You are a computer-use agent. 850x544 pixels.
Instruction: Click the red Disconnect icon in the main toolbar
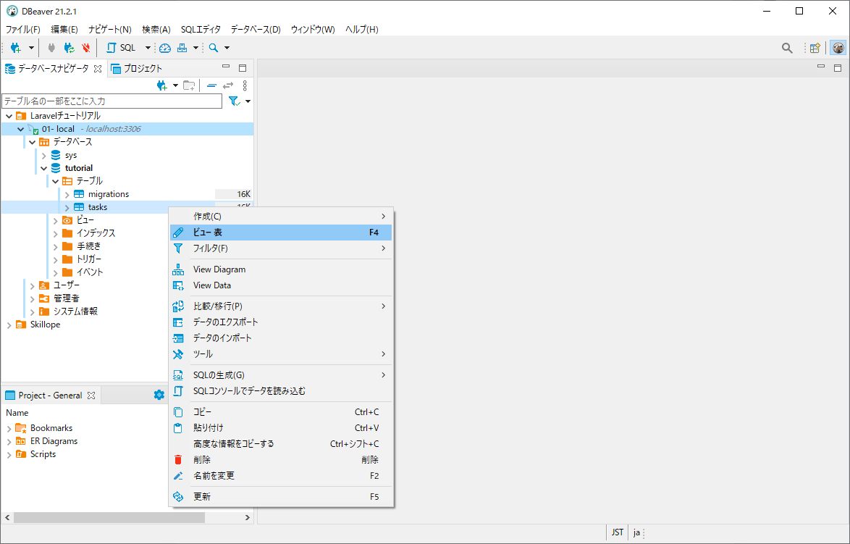(x=85, y=48)
